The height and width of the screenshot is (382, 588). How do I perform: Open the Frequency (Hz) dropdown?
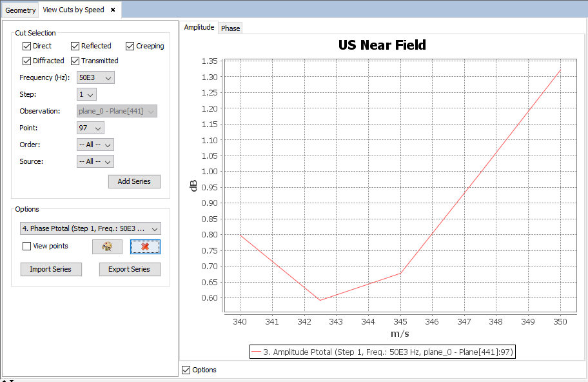[95, 77]
